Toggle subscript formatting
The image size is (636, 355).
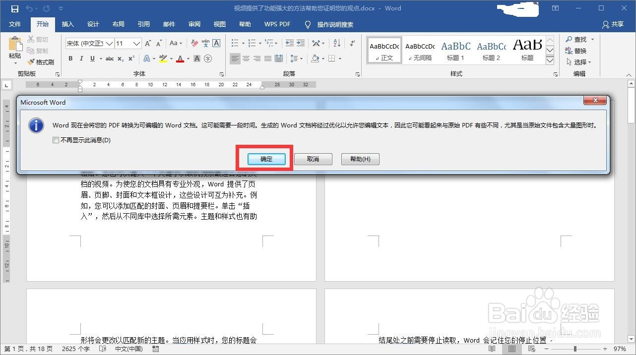point(120,59)
